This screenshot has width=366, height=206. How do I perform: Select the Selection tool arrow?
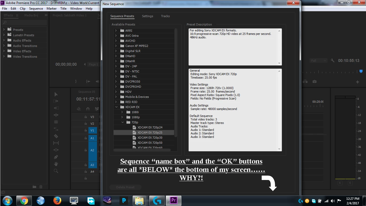56,94
